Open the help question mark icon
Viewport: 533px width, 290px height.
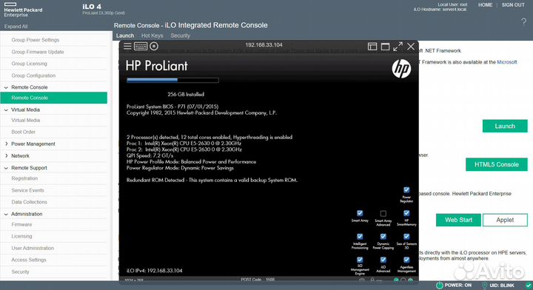click(x=524, y=23)
